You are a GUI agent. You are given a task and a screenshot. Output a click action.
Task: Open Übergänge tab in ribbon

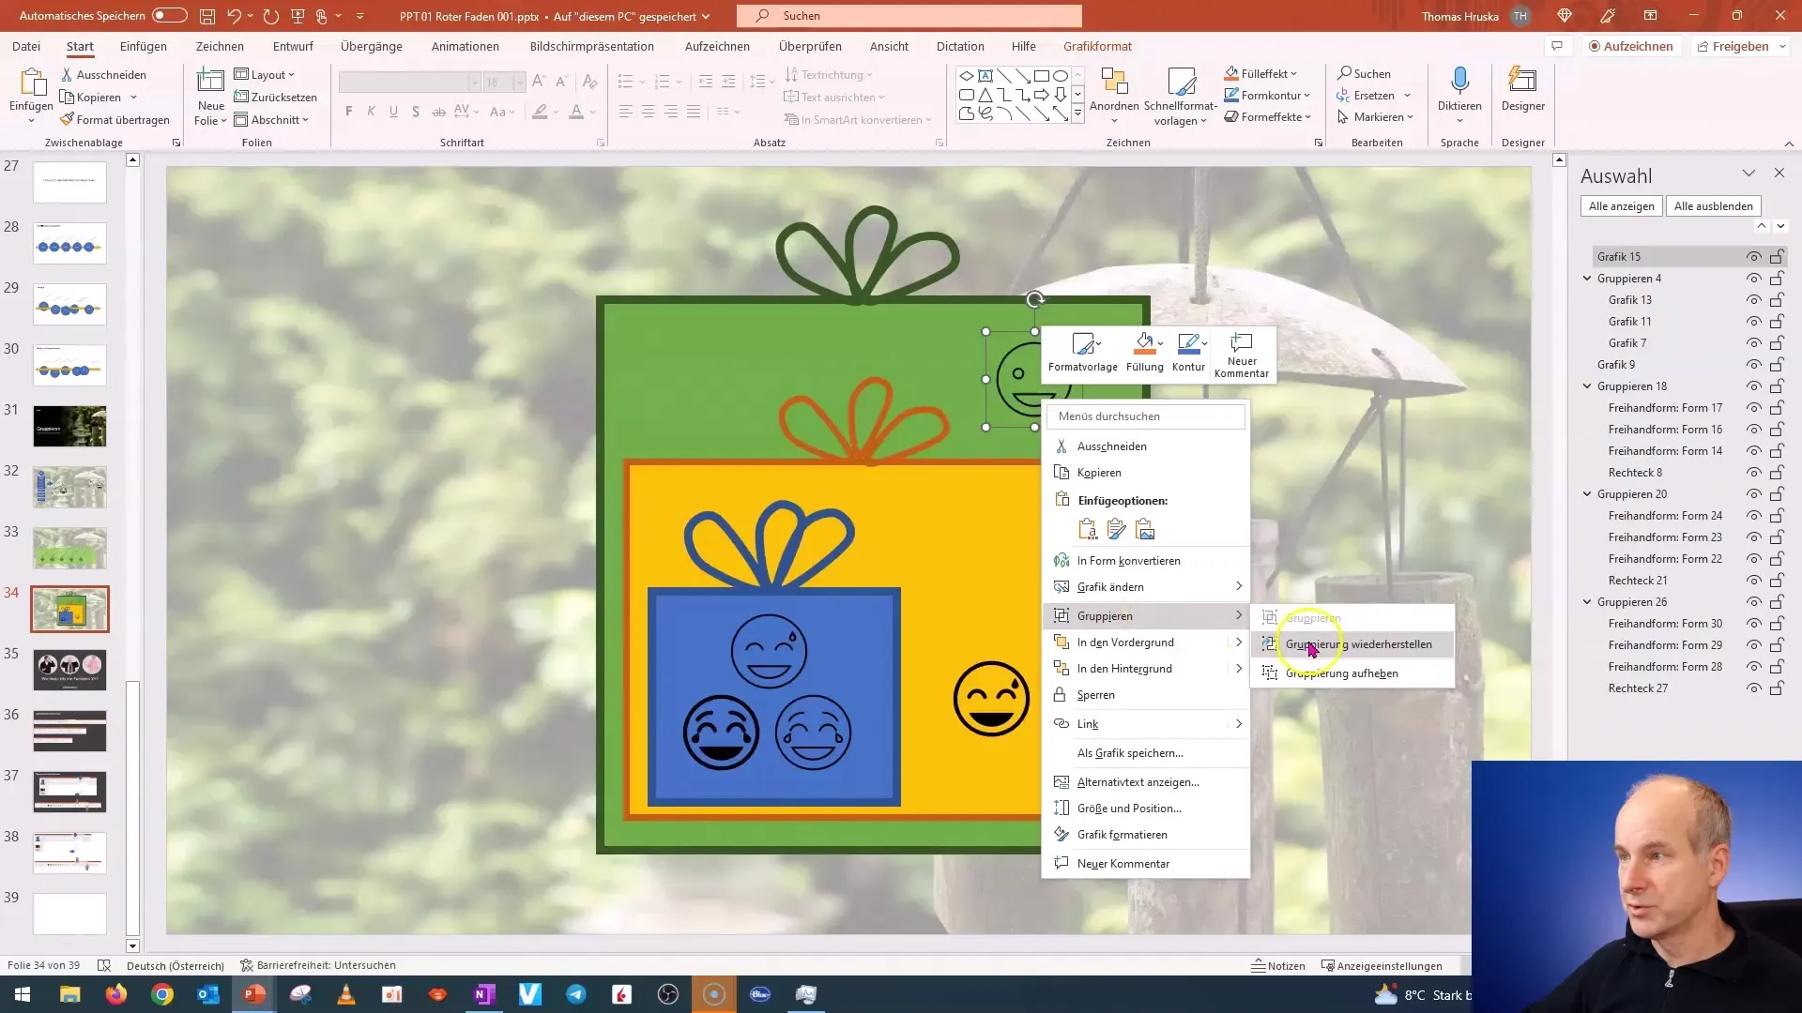(372, 46)
